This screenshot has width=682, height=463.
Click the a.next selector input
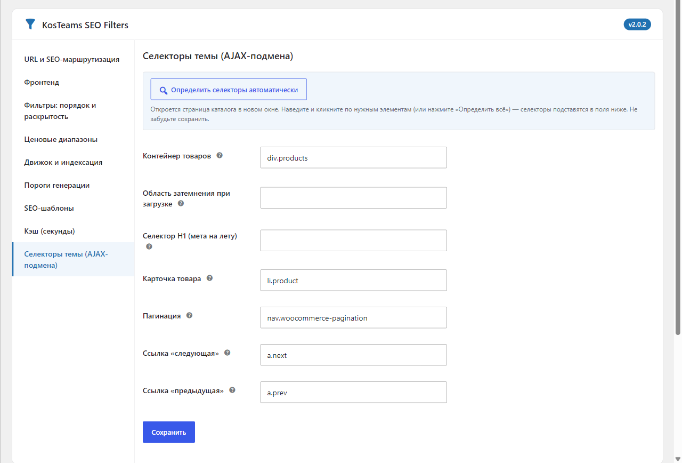pyautogui.click(x=353, y=355)
